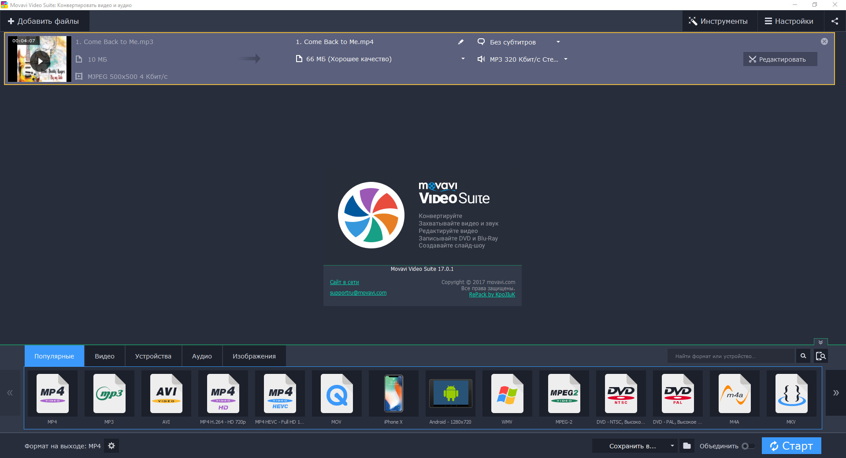This screenshot has width=846, height=458.
Task: Click the share icon in top toolbar
Action: (835, 21)
